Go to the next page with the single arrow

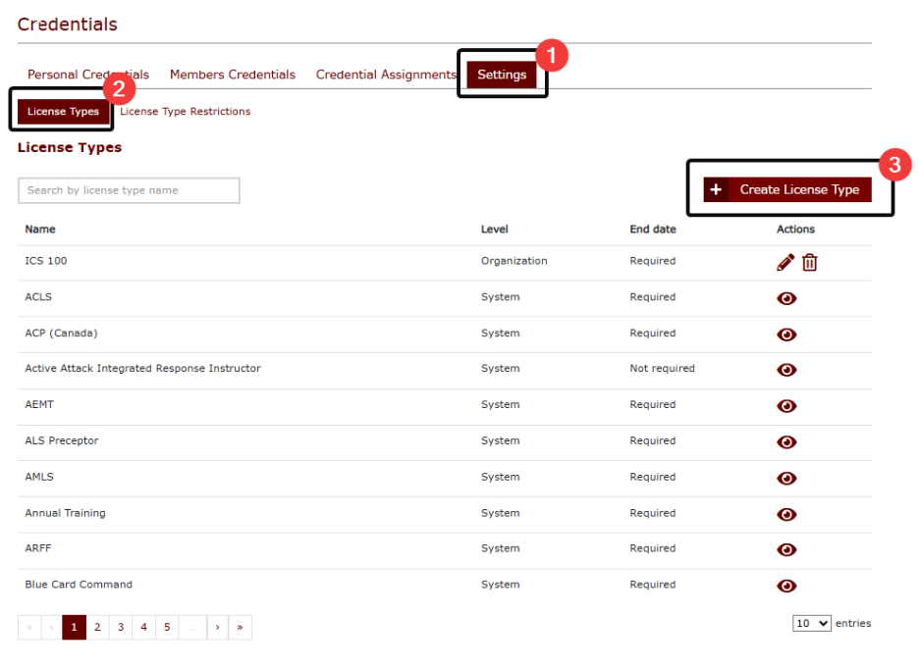click(217, 627)
